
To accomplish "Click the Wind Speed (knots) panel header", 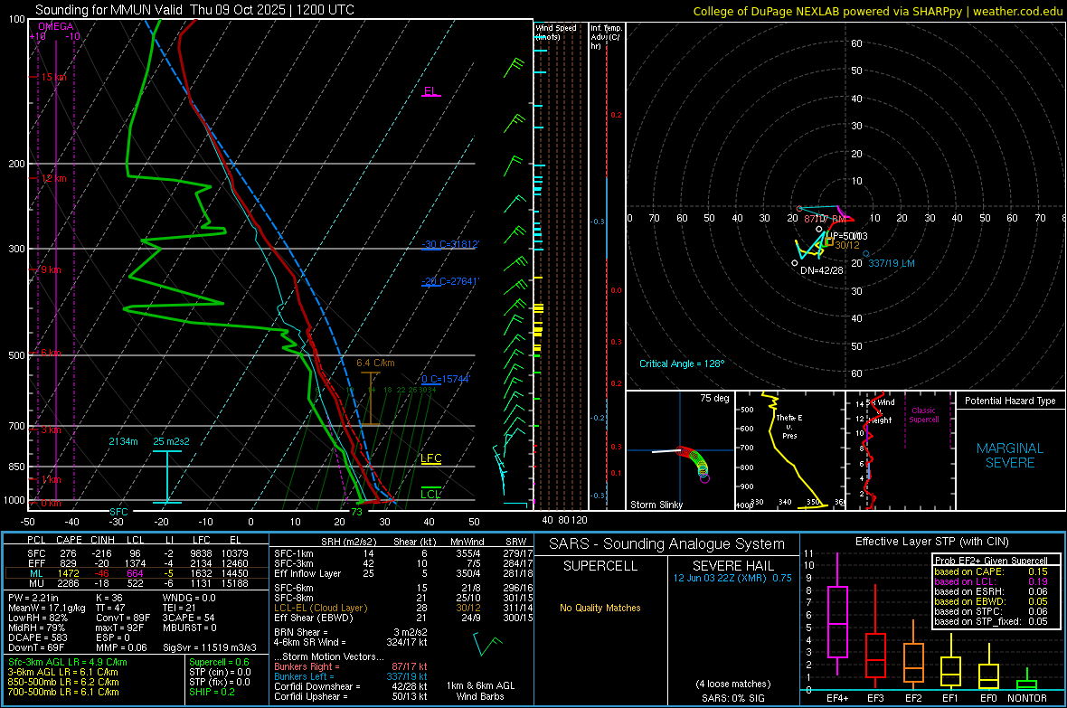I will point(556,32).
